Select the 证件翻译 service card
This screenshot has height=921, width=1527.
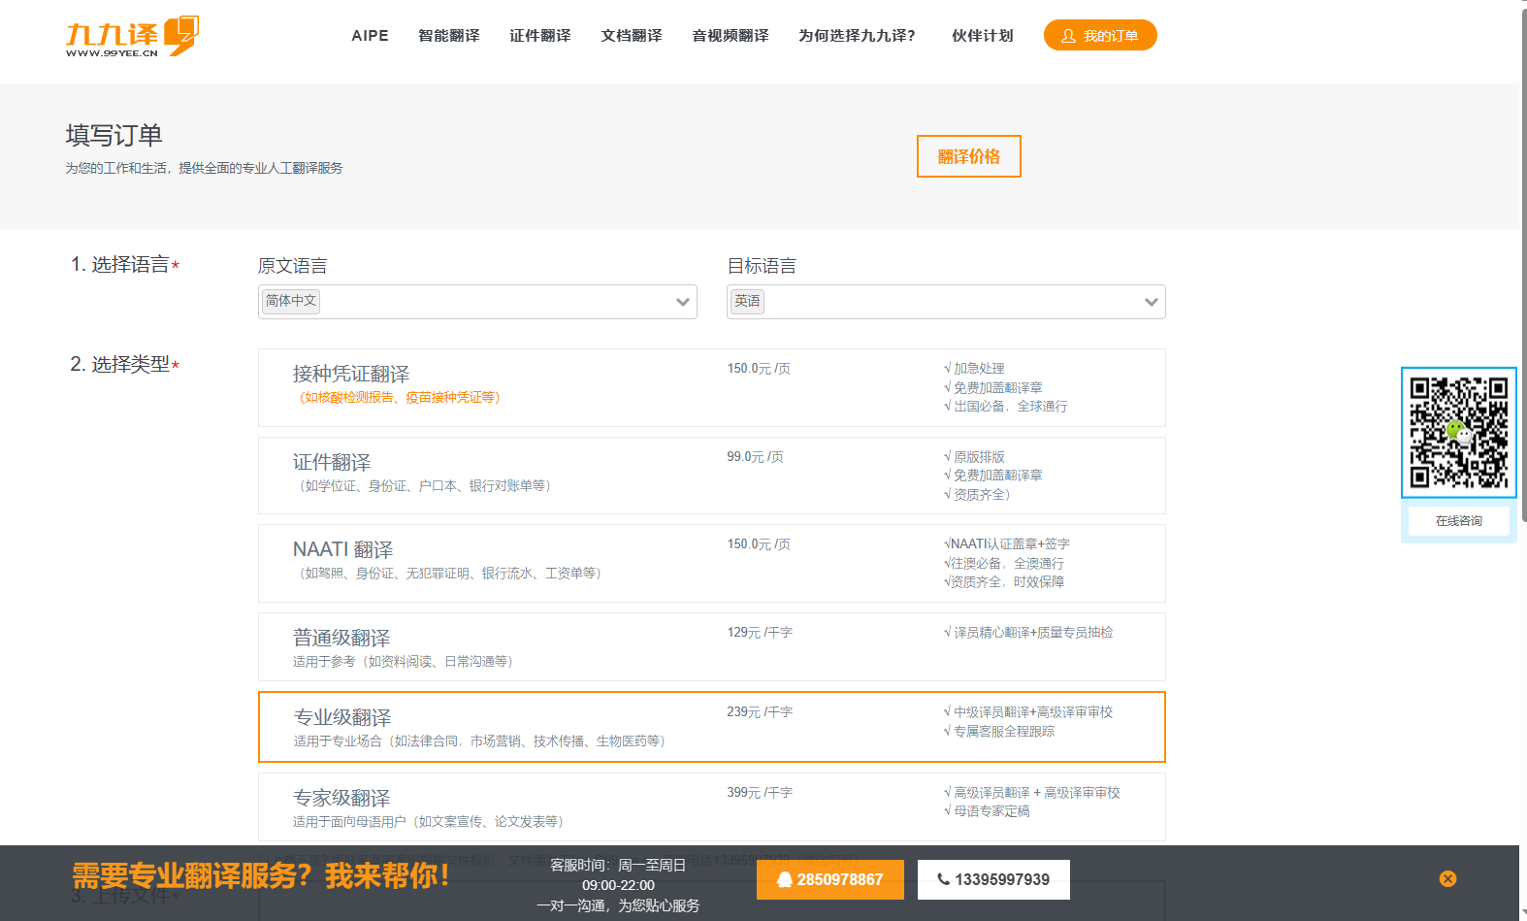[711, 476]
